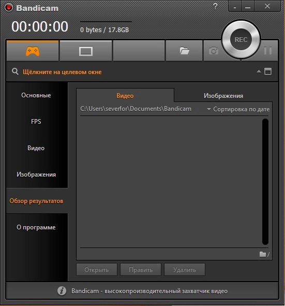Click the magnifier search icon

tap(15, 71)
